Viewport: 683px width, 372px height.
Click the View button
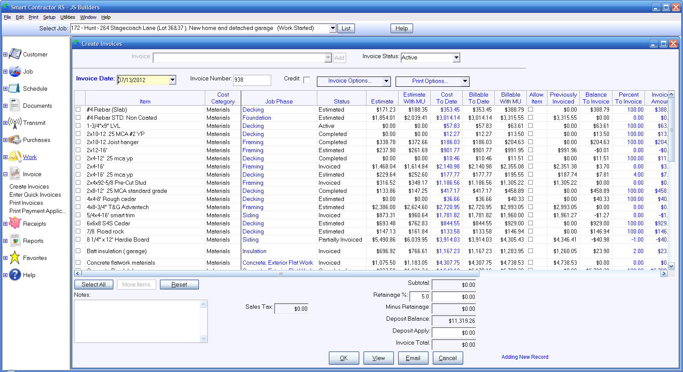coord(378,358)
